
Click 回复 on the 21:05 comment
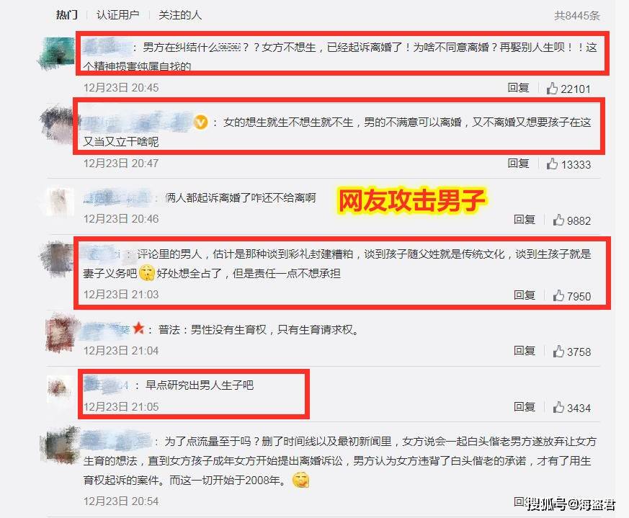[x=525, y=406]
